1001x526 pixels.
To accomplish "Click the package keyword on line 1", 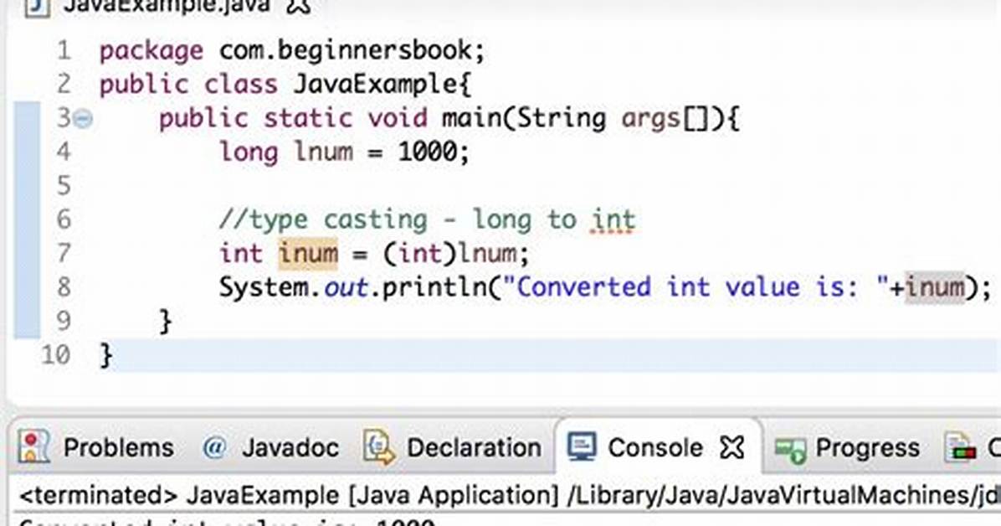I will coord(151,51).
